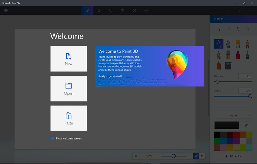
Task: Click the Undo arrow
Action: pos(227,11)
